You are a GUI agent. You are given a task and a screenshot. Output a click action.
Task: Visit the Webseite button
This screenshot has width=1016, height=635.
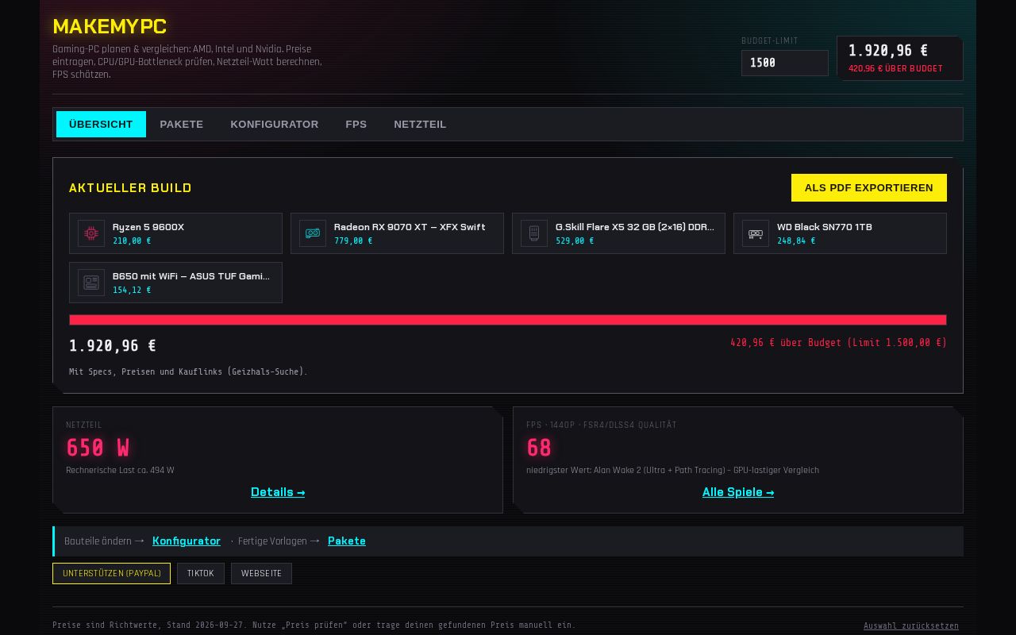pyautogui.click(x=261, y=574)
